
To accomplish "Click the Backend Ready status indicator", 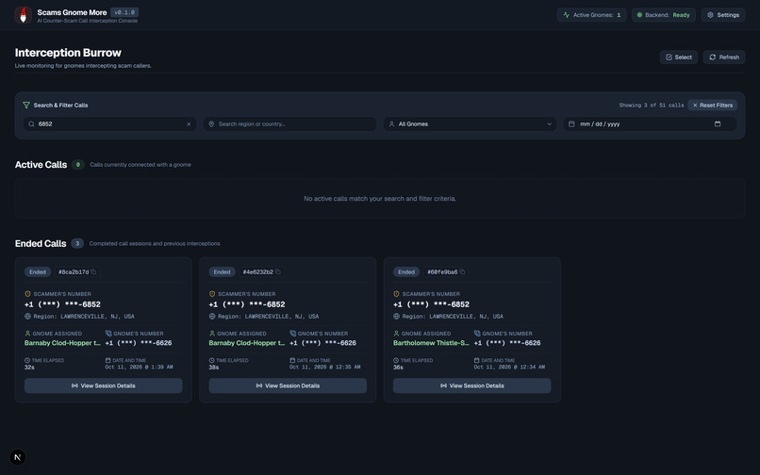I will 663,15.
